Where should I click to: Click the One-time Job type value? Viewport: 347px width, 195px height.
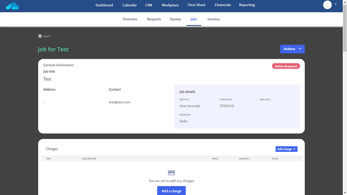pos(190,106)
